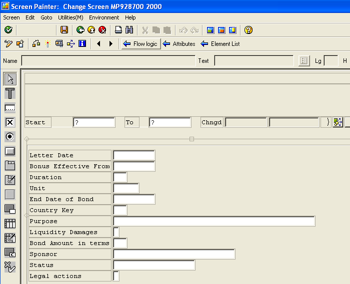The width and height of the screenshot is (350, 284).
Task: Click the Find binoculars icon
Action: coord(129,30)
